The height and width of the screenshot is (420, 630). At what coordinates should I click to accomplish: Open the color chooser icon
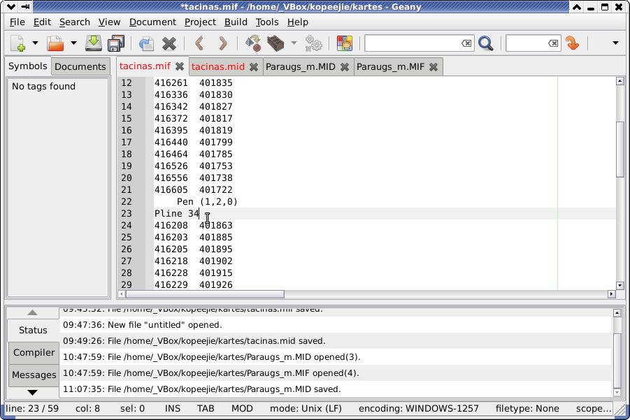click(x=344, y=43)
